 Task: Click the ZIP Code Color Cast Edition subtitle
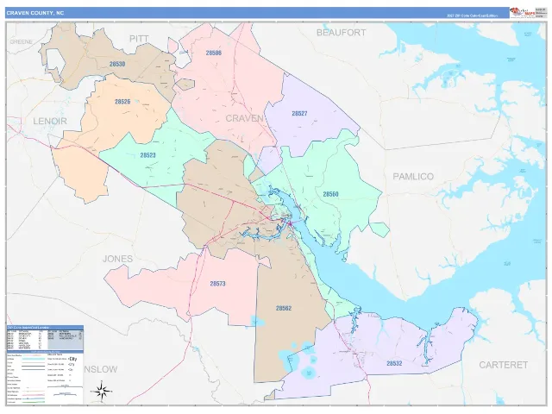coord(472,16)
